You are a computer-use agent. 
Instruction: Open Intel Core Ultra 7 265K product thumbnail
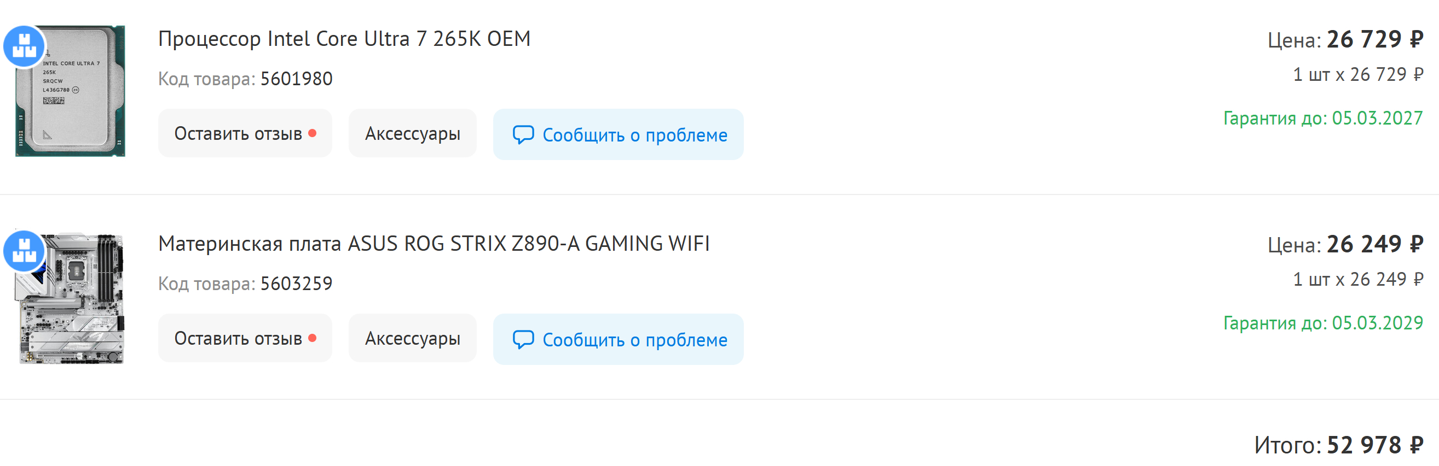71,91
